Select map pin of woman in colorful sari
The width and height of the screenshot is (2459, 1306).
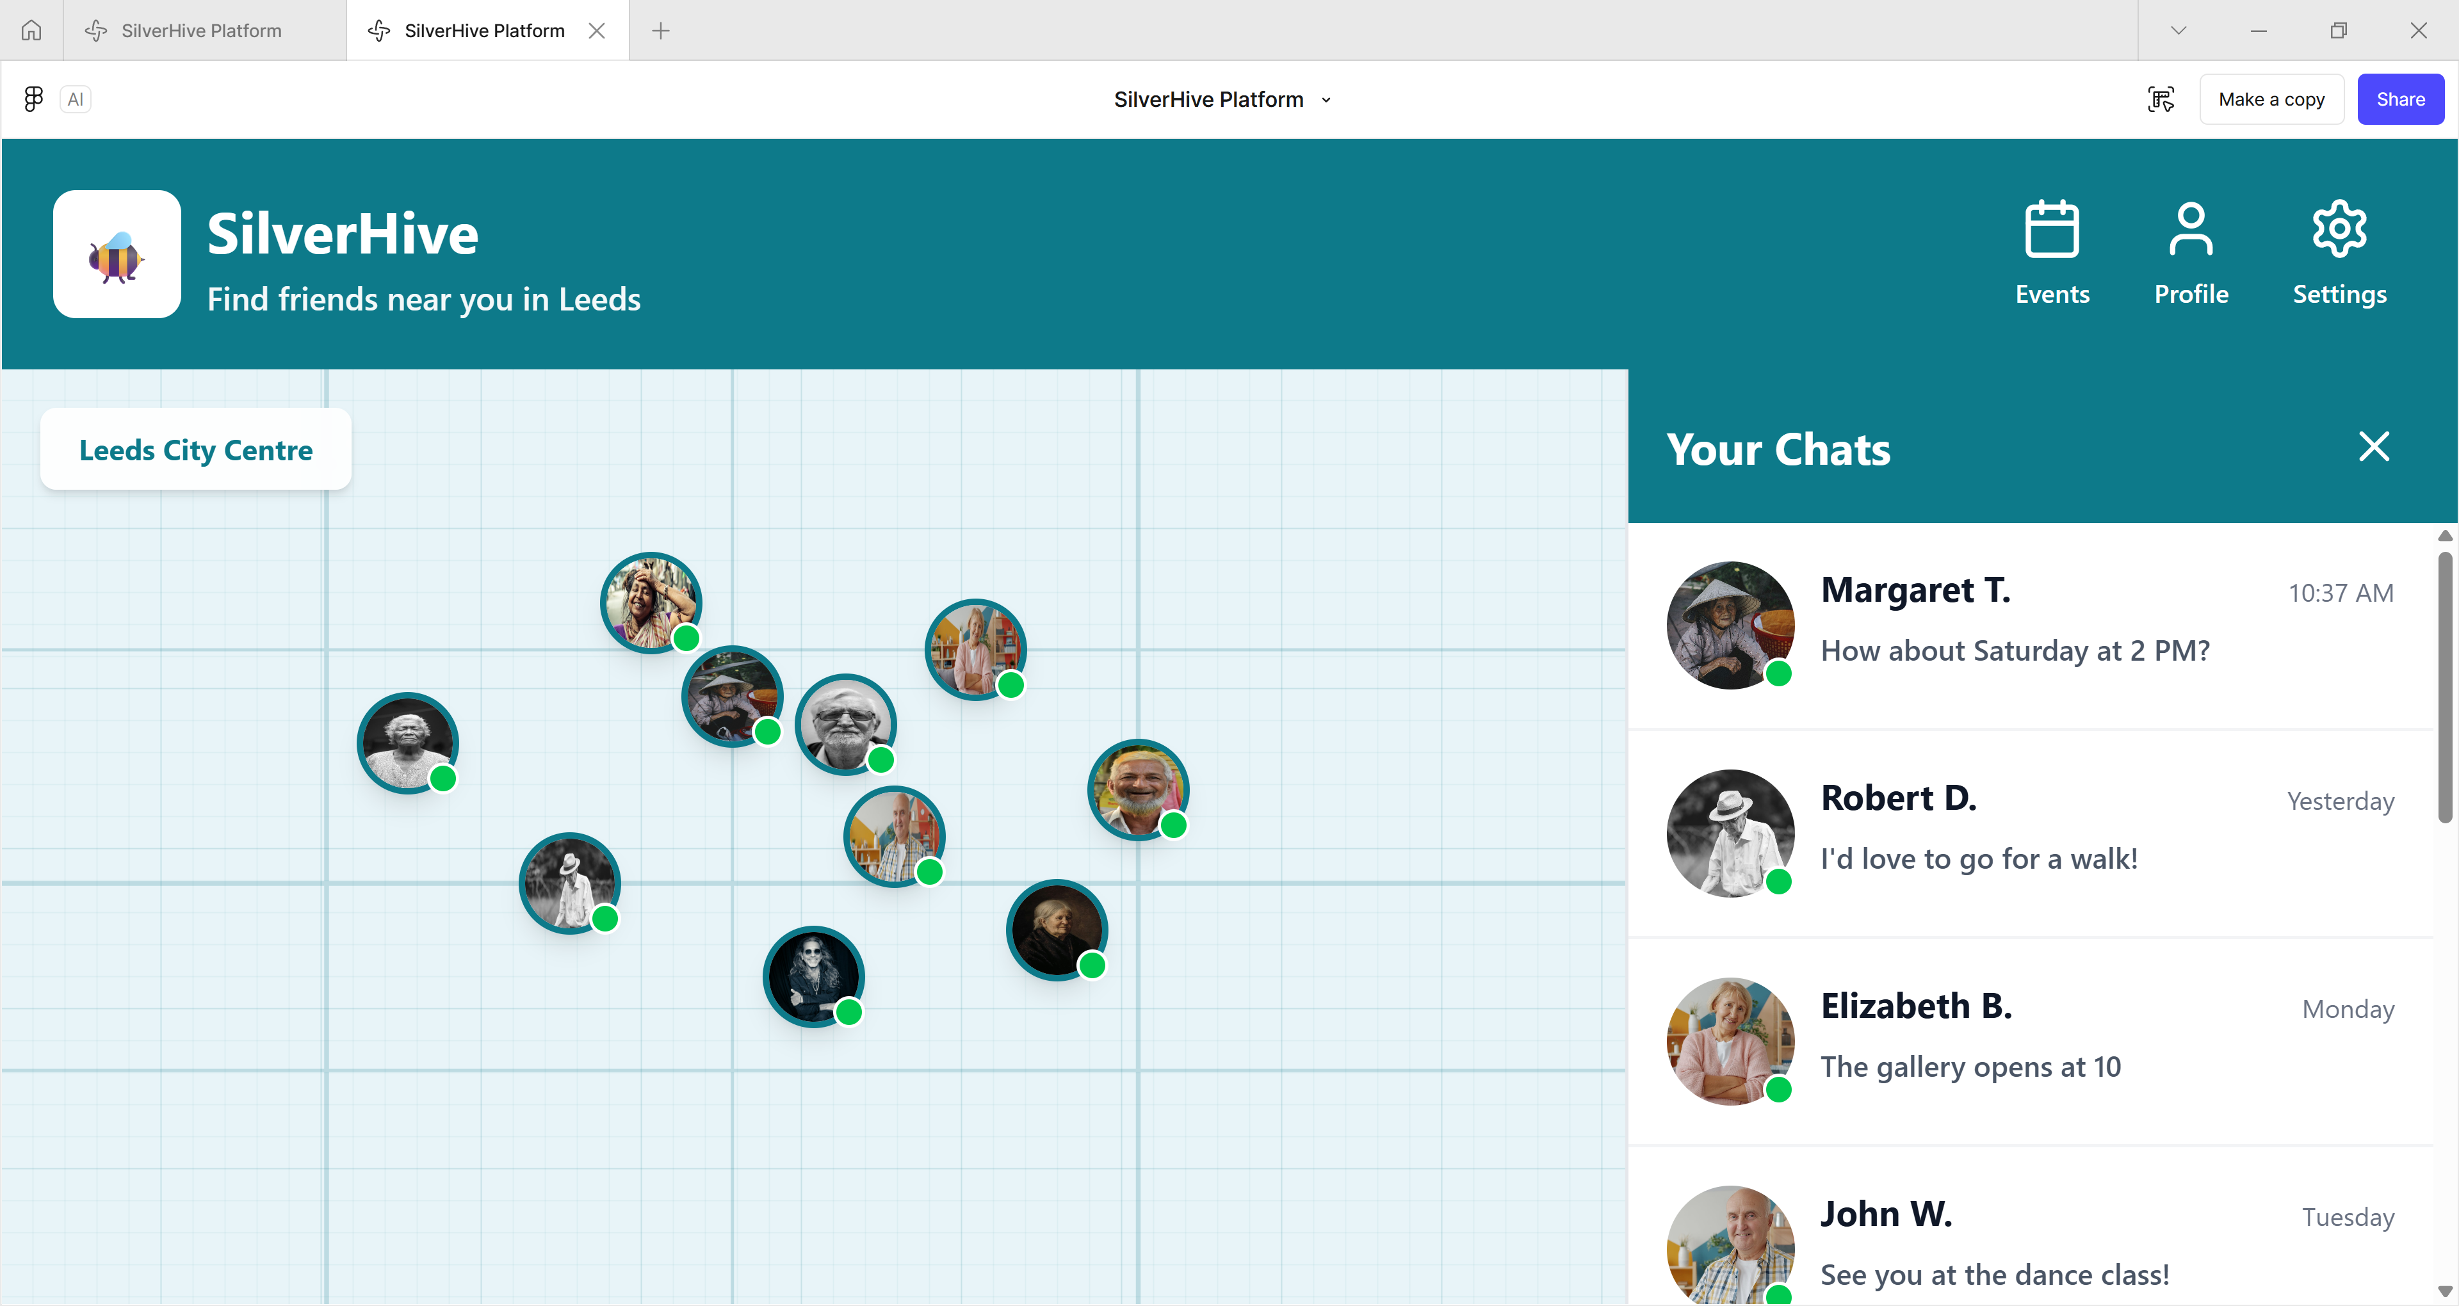click(651, 603)
